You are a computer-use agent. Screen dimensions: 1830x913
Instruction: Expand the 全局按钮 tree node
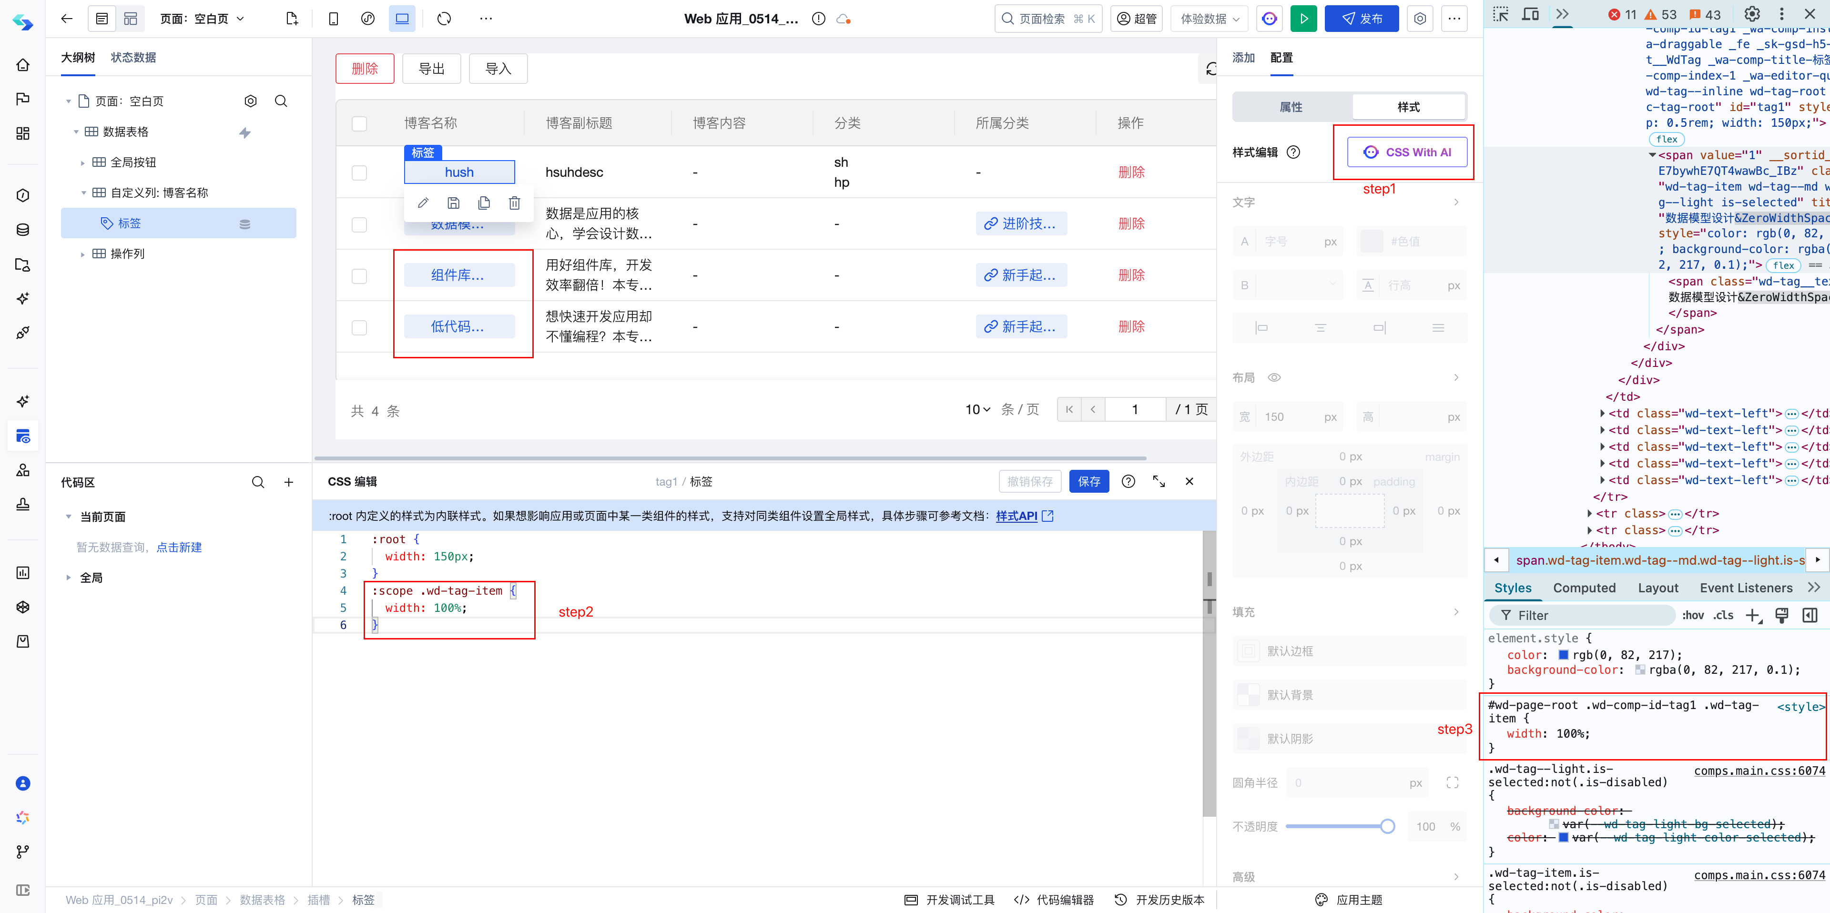point(83,162)
